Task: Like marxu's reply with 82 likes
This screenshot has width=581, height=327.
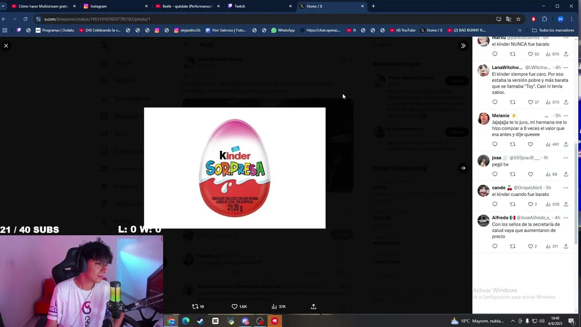Action: 533,54
